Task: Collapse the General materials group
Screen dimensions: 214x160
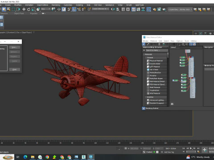Action: click(x=146, y=57)
